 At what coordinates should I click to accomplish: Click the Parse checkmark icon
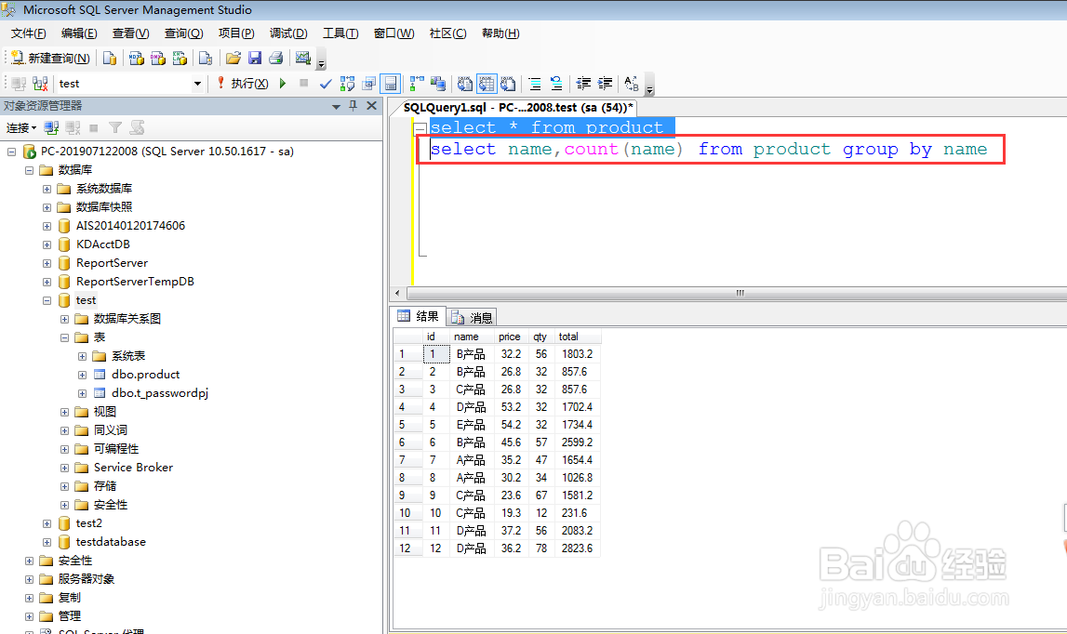click(326, 84)
